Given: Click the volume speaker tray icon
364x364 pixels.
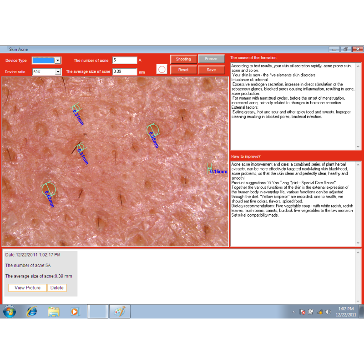Looking at the screenshot, I should tap(328, 312).
